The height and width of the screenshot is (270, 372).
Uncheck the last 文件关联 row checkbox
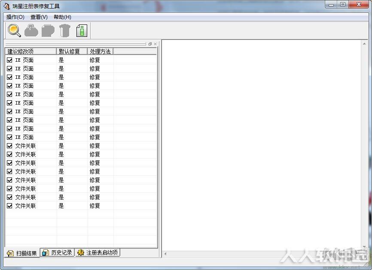click(x=9, y=206)
